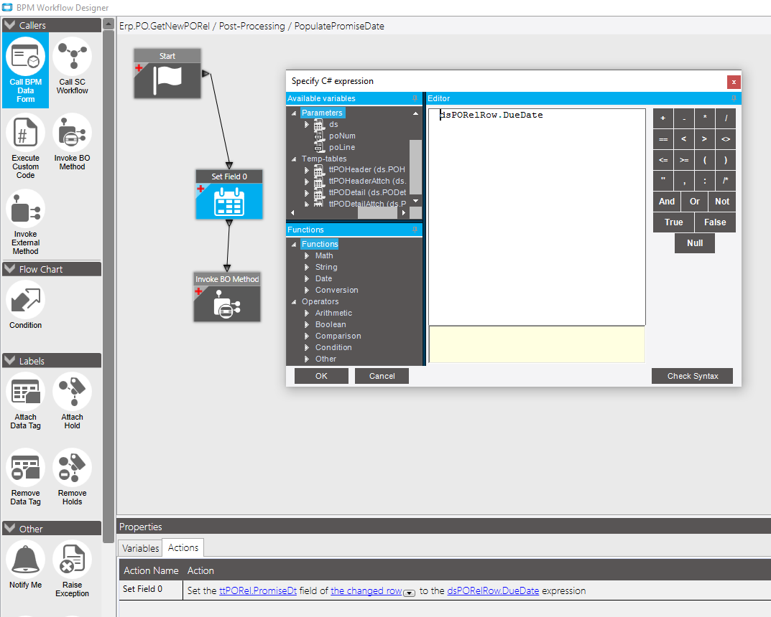Select the Condition flow chart icon
Screen dimensions: 771x617
(x=25, y=301)
